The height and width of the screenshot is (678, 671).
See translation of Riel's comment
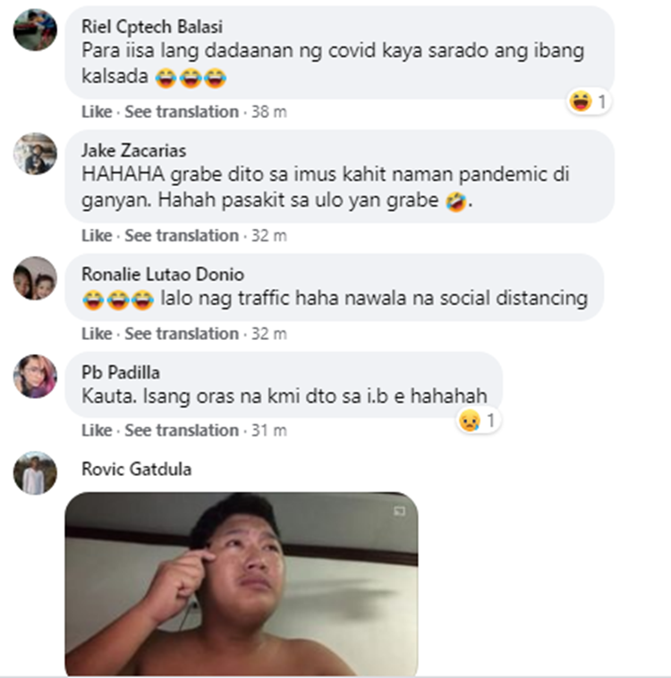point(182,112)
